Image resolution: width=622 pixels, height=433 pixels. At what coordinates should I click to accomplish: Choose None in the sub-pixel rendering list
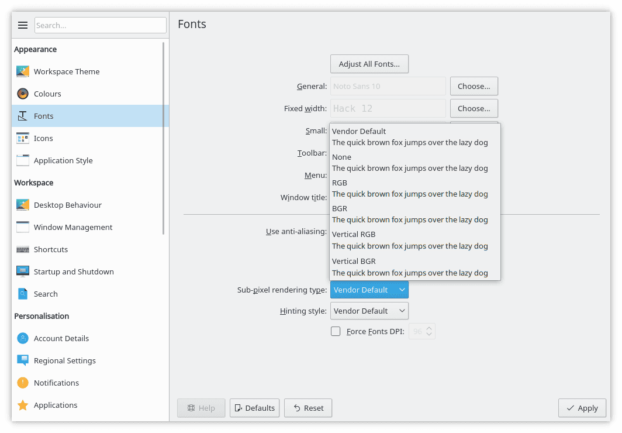click(x=409, y=162)
